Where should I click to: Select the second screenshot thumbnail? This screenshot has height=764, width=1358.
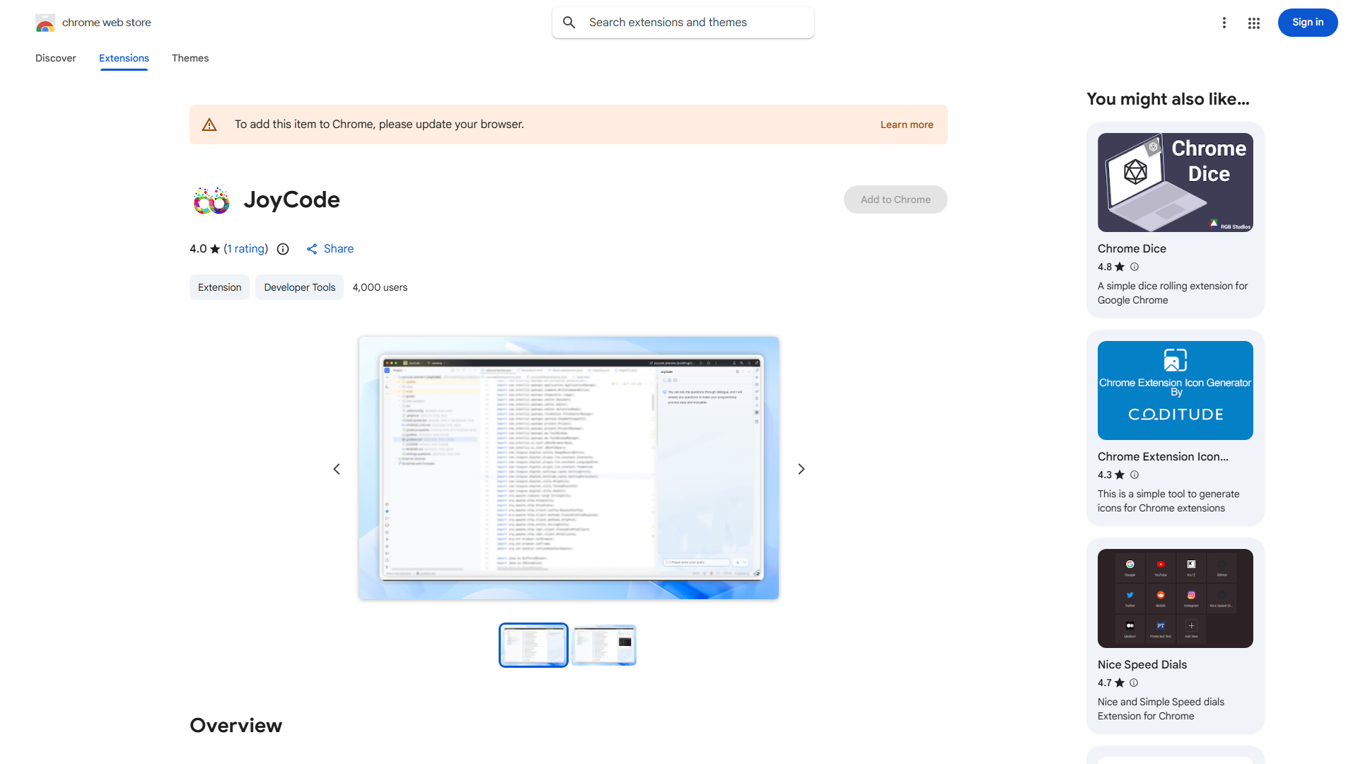coord(603,645)
